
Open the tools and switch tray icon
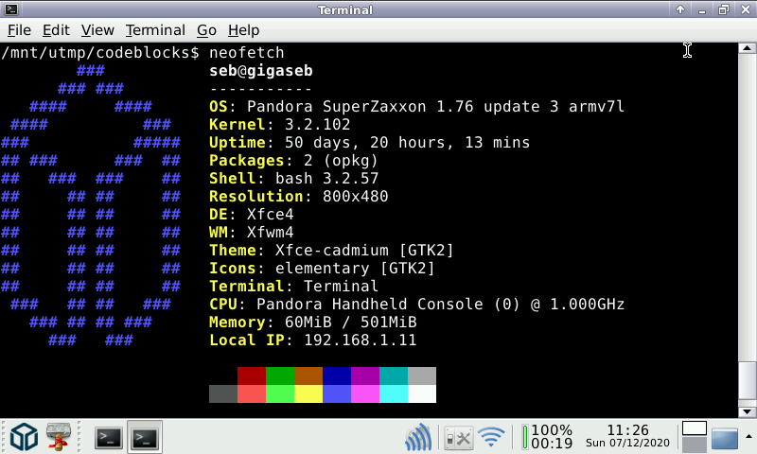pos(458,437)
